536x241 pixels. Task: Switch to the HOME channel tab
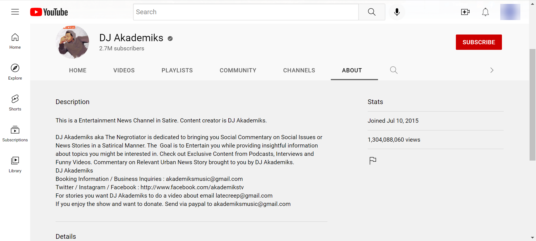click(78, 70)
